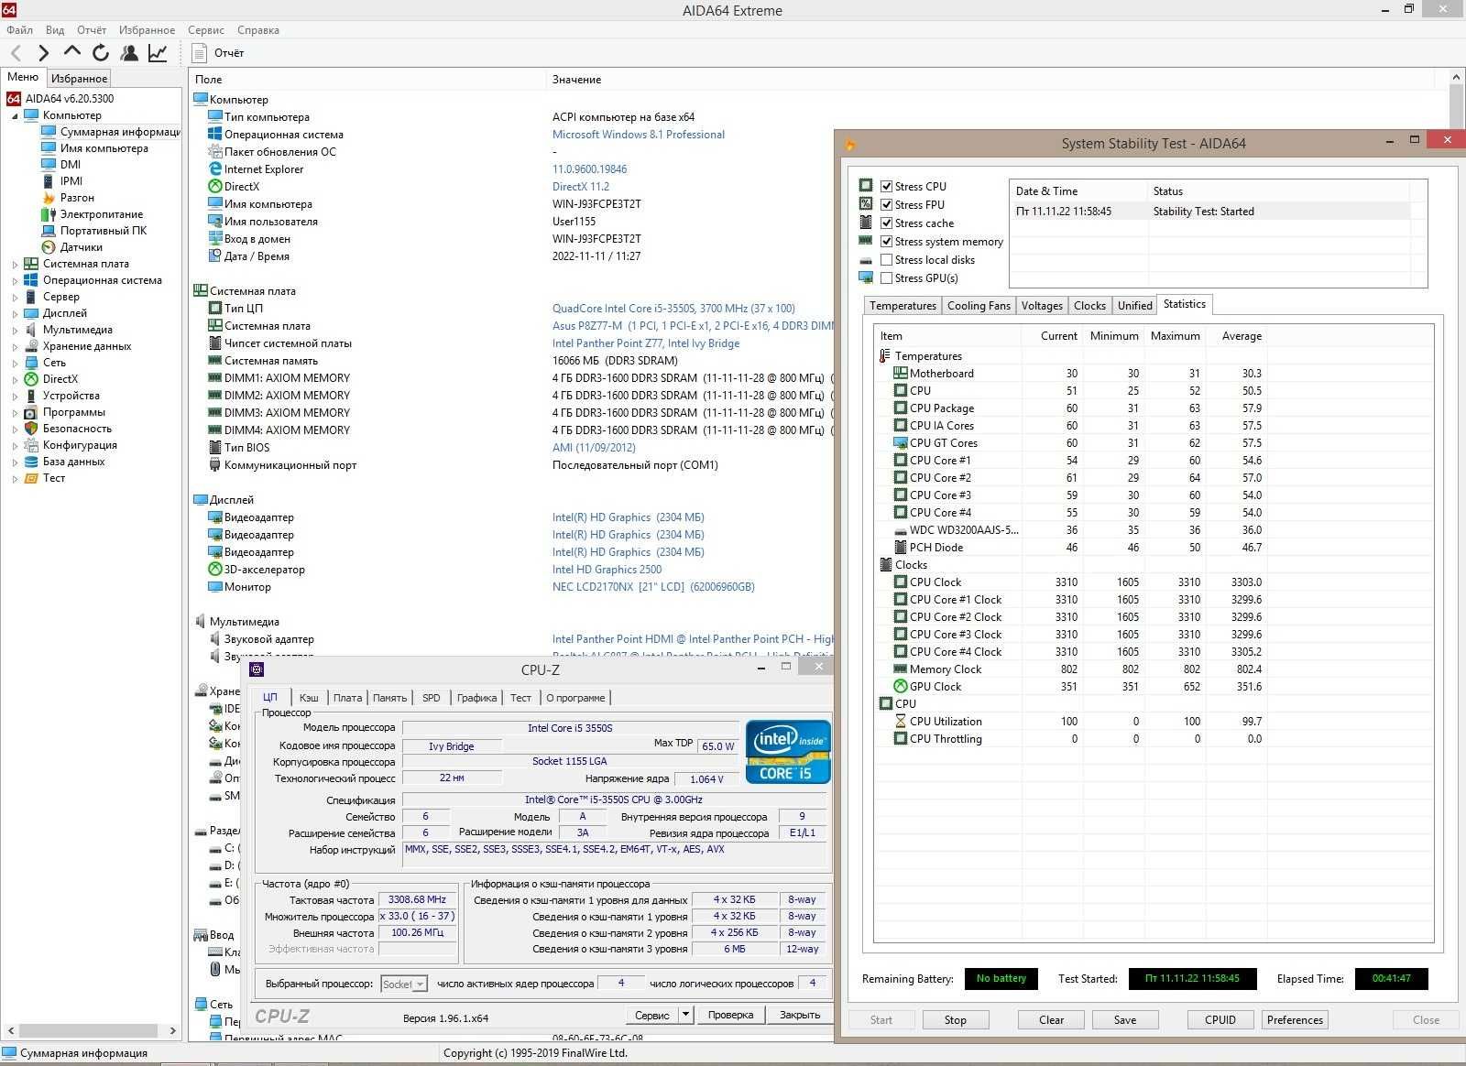Click the WDC WD3200AAJS disk icon
1466x1066 pixels.
(901, 530)
